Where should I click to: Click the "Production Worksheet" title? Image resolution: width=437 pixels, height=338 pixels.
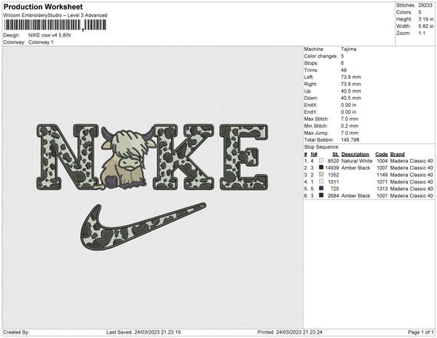[43, 7]
